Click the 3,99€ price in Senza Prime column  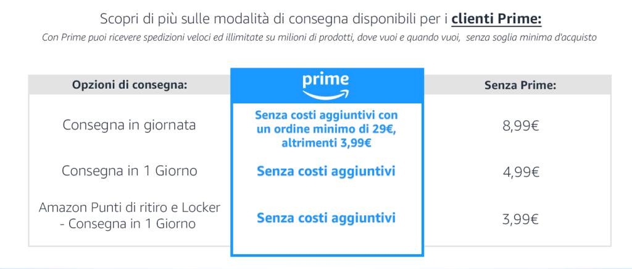[x=522, y=217]
